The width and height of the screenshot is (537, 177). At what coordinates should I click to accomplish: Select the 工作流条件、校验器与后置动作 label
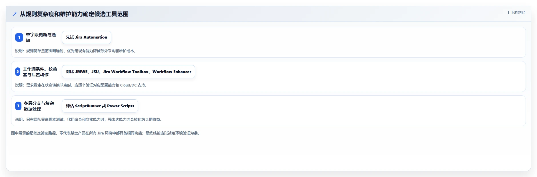pos(40,72)
